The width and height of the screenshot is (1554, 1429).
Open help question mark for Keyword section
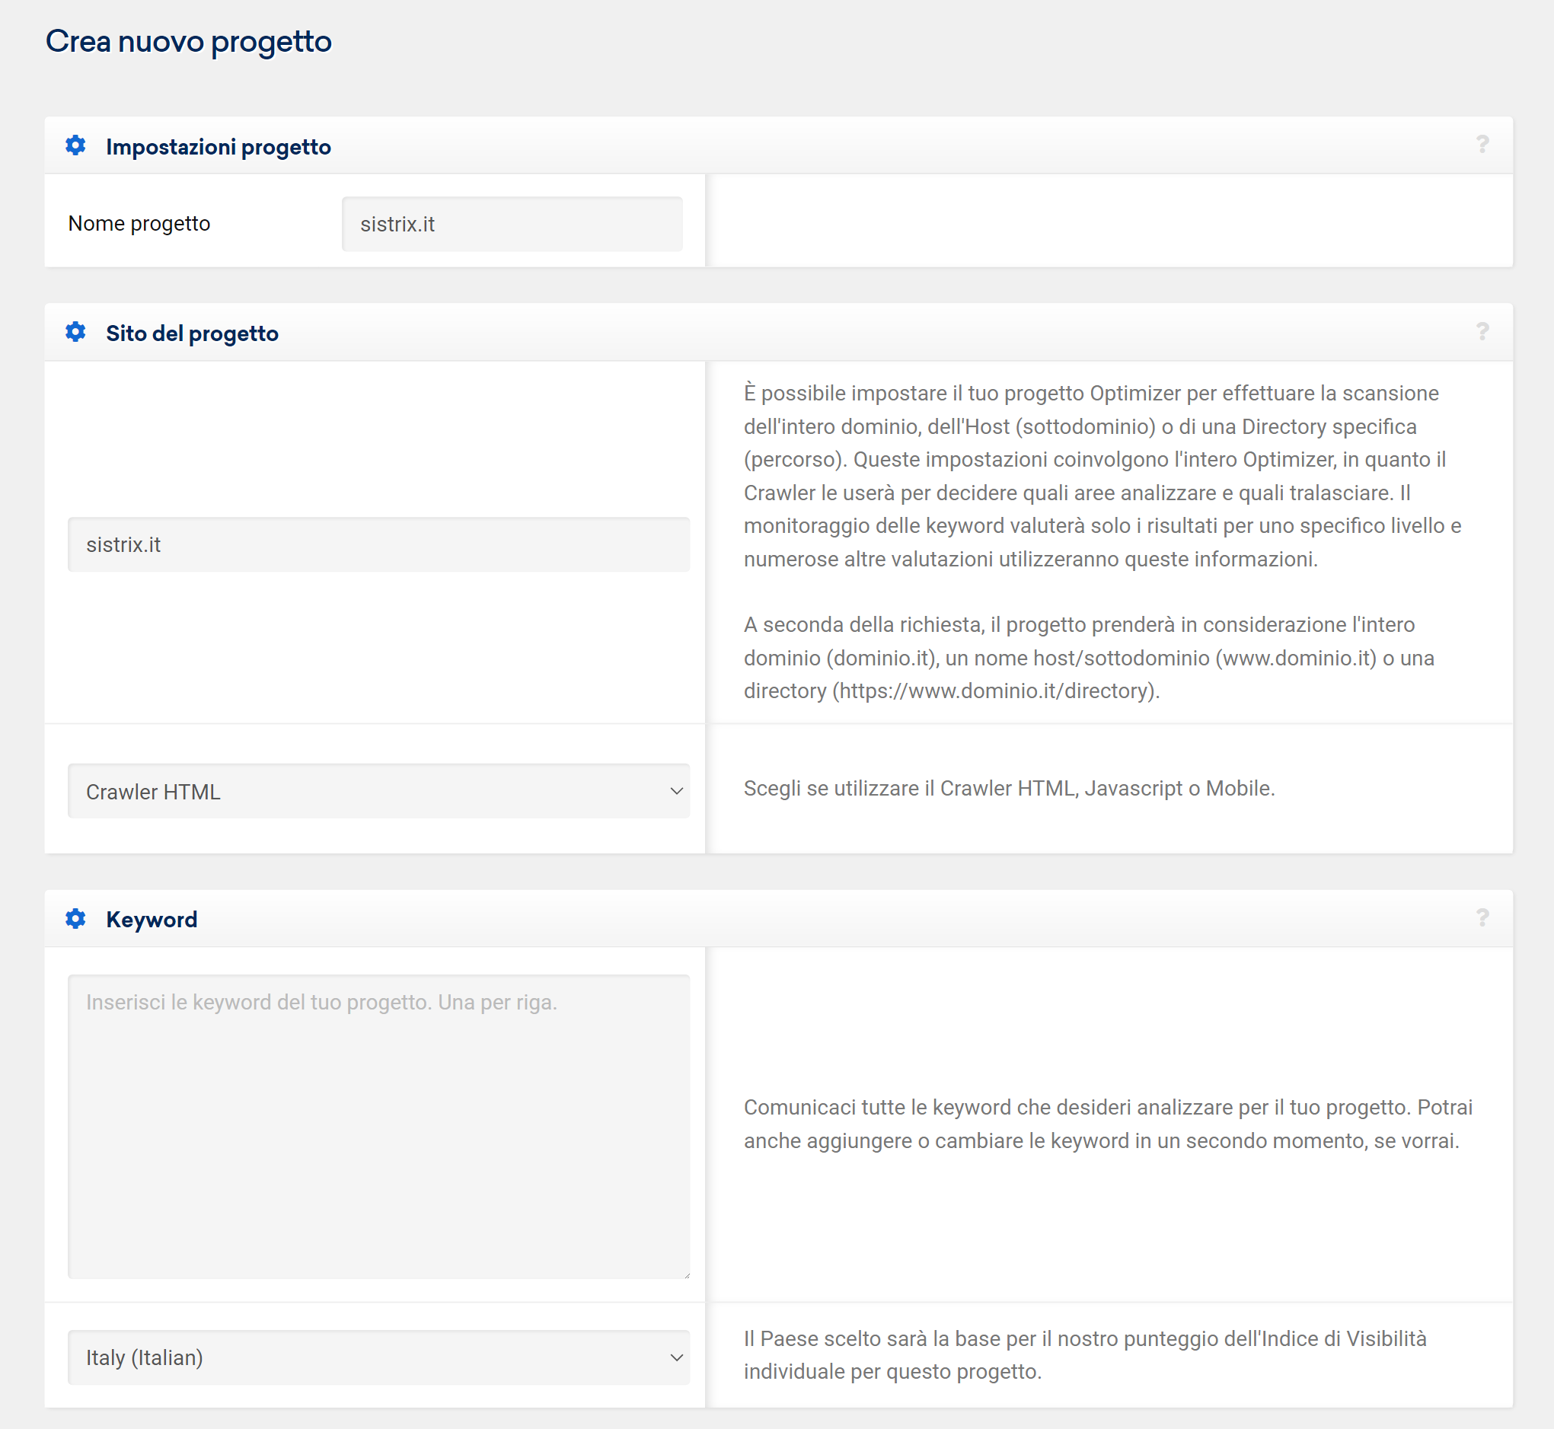(1482, 918)
